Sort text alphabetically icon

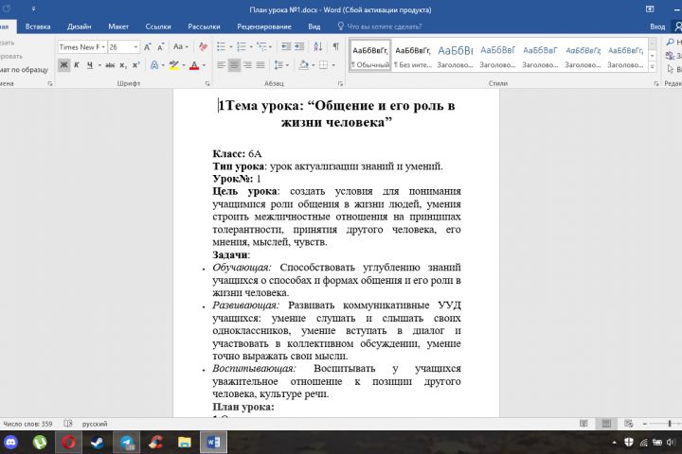coord(318,46)
